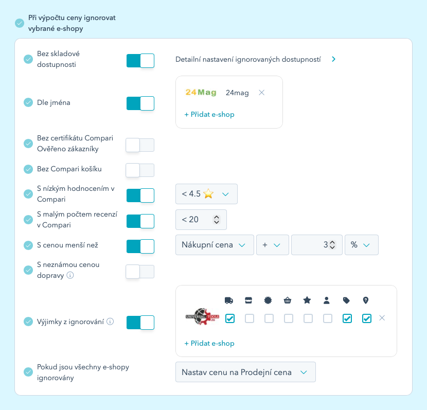Viewport: 427px width, 410px height.
Task: Open Nastav cenu na Prodejní cena dropdown
Action: (245, 372)
